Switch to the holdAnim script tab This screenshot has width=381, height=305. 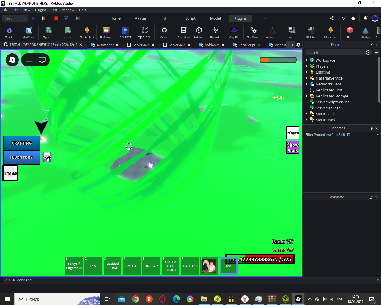pos(212,45)
